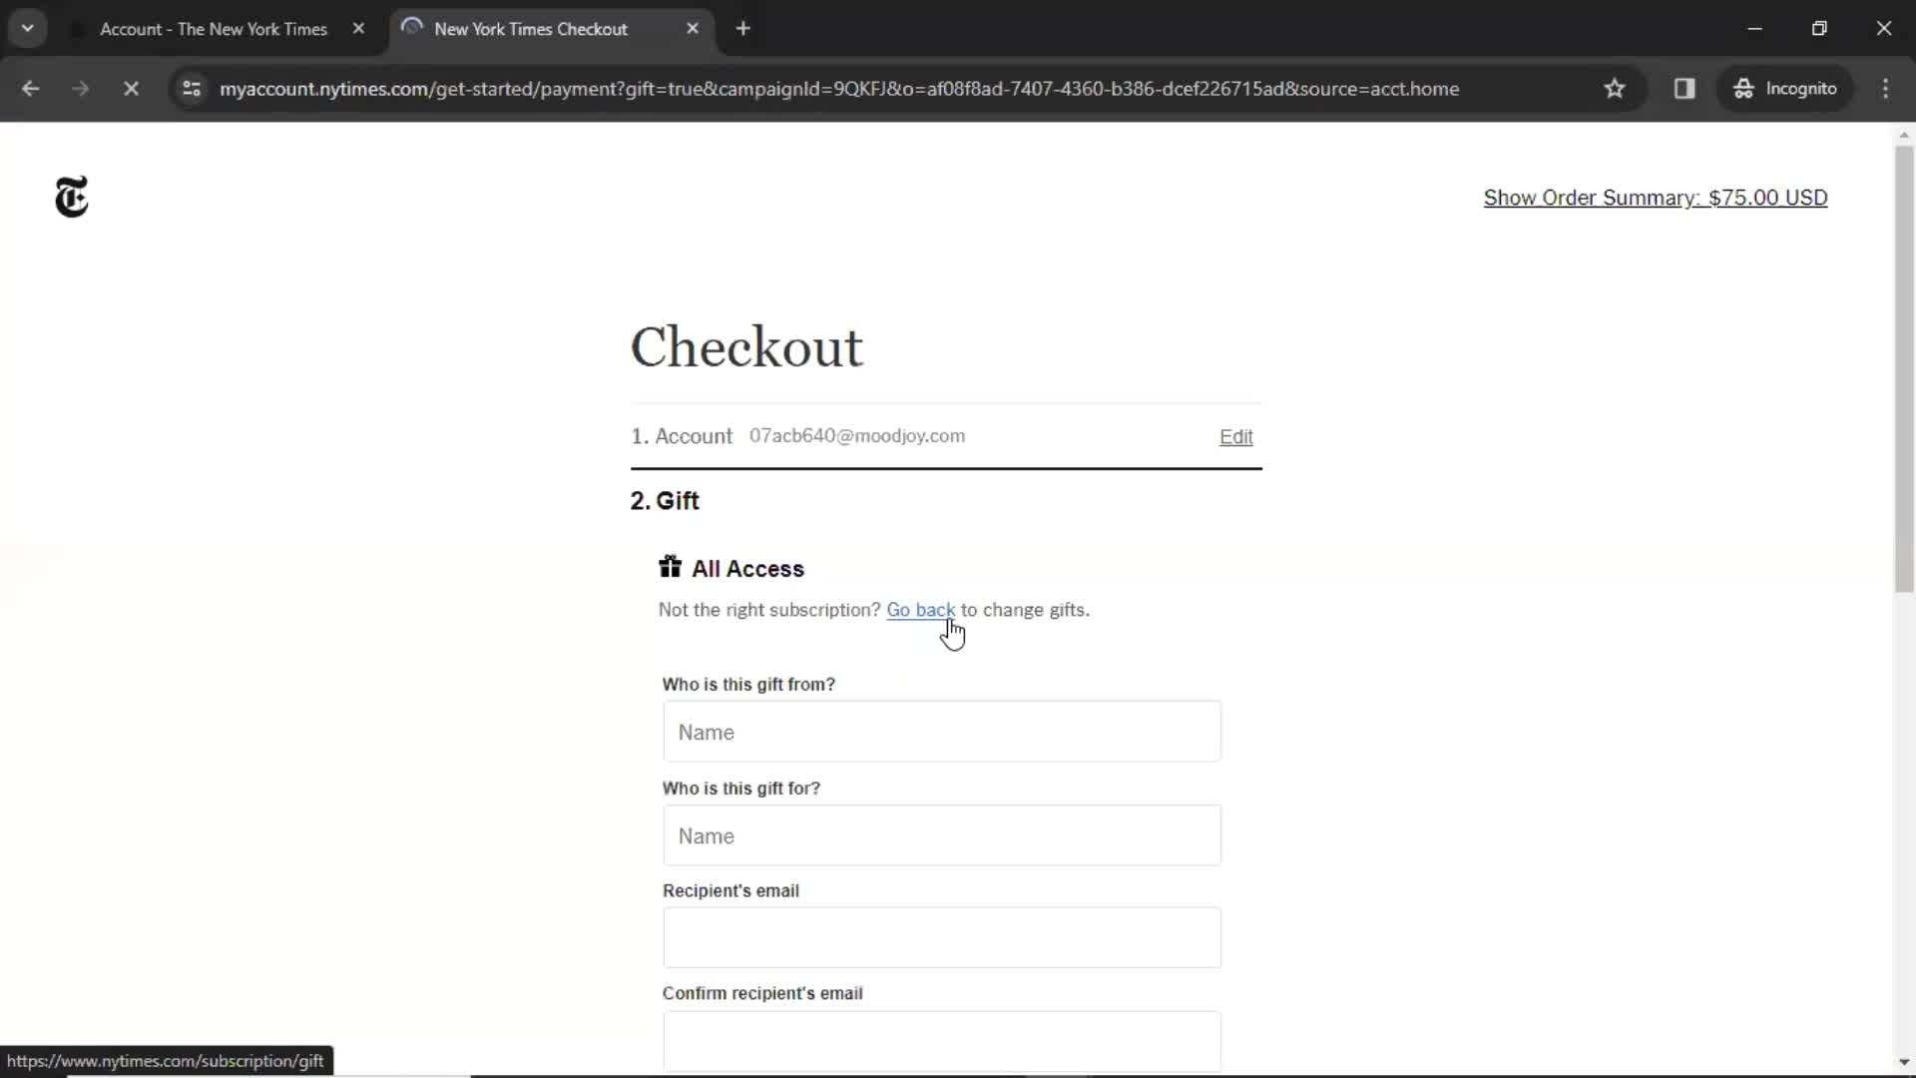Click Go back to change gifts link
The width and height of the screenshot is (1916, 1078).
921,610
